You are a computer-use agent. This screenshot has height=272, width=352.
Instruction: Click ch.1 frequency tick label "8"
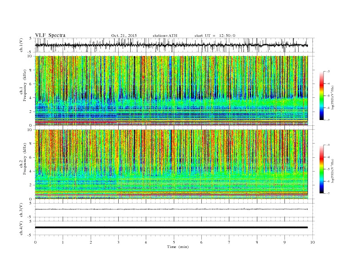31,70
